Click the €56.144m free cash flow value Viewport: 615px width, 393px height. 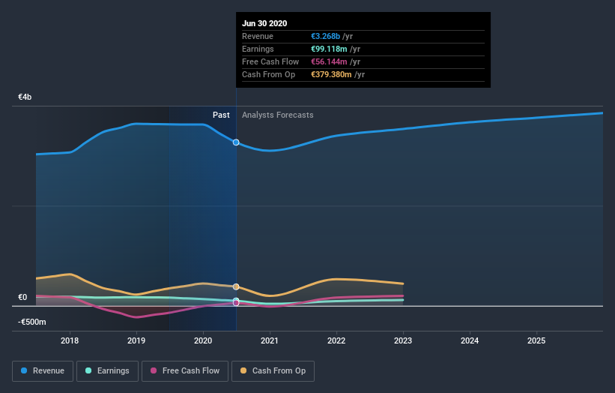[x=329, y=61]
